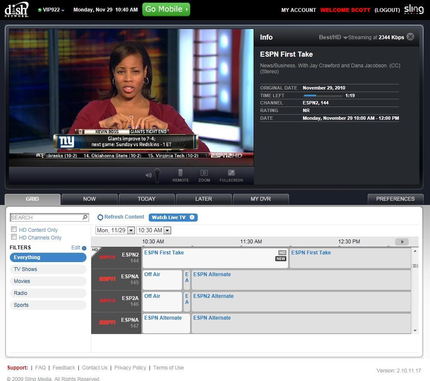Click the (LOGOUT) link
This screenshot has width=430, height=381.
click(387, 10)
